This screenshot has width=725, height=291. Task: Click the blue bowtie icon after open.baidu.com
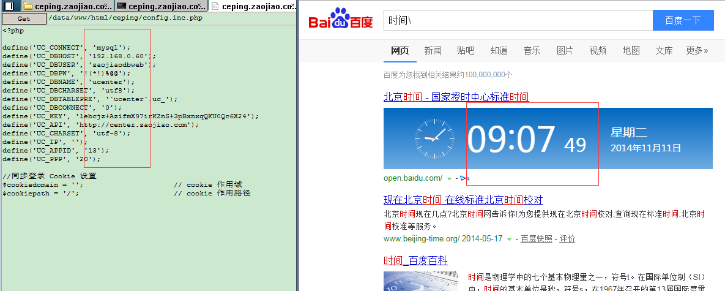click(465, 178)
